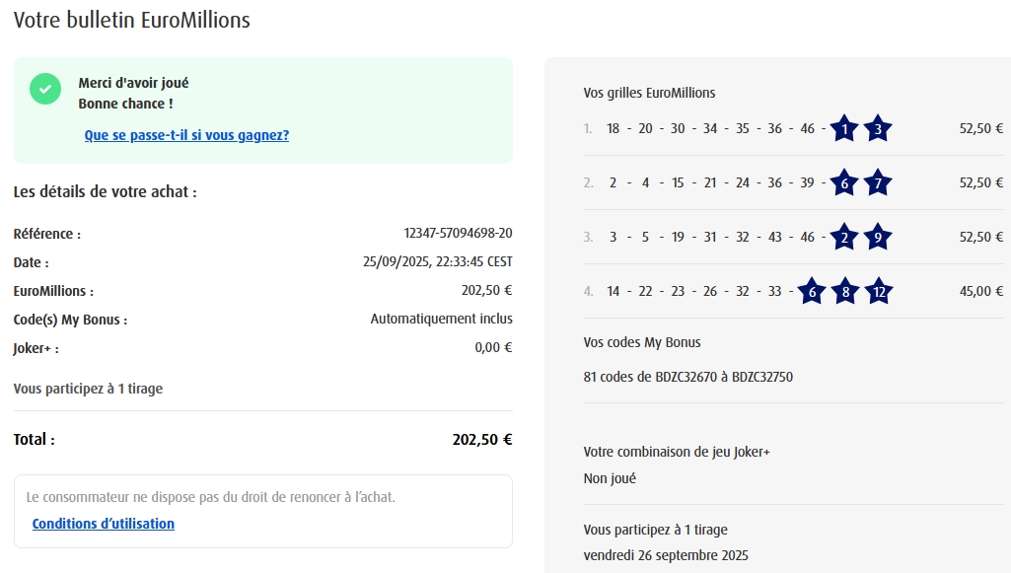Screen dimensions: 1011x573
Task: Click star 6 in the fourth grid
Action: click(812, 291)
